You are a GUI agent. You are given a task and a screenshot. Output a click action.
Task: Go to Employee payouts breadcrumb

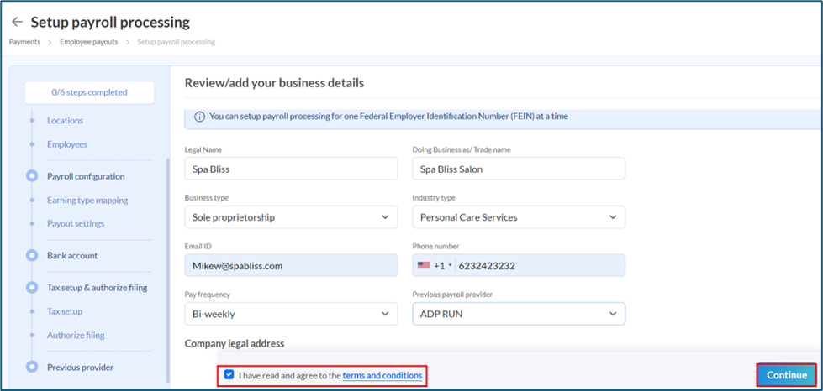(89, 42)
